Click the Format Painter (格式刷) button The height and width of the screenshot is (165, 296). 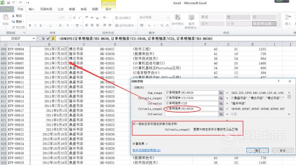18,27
